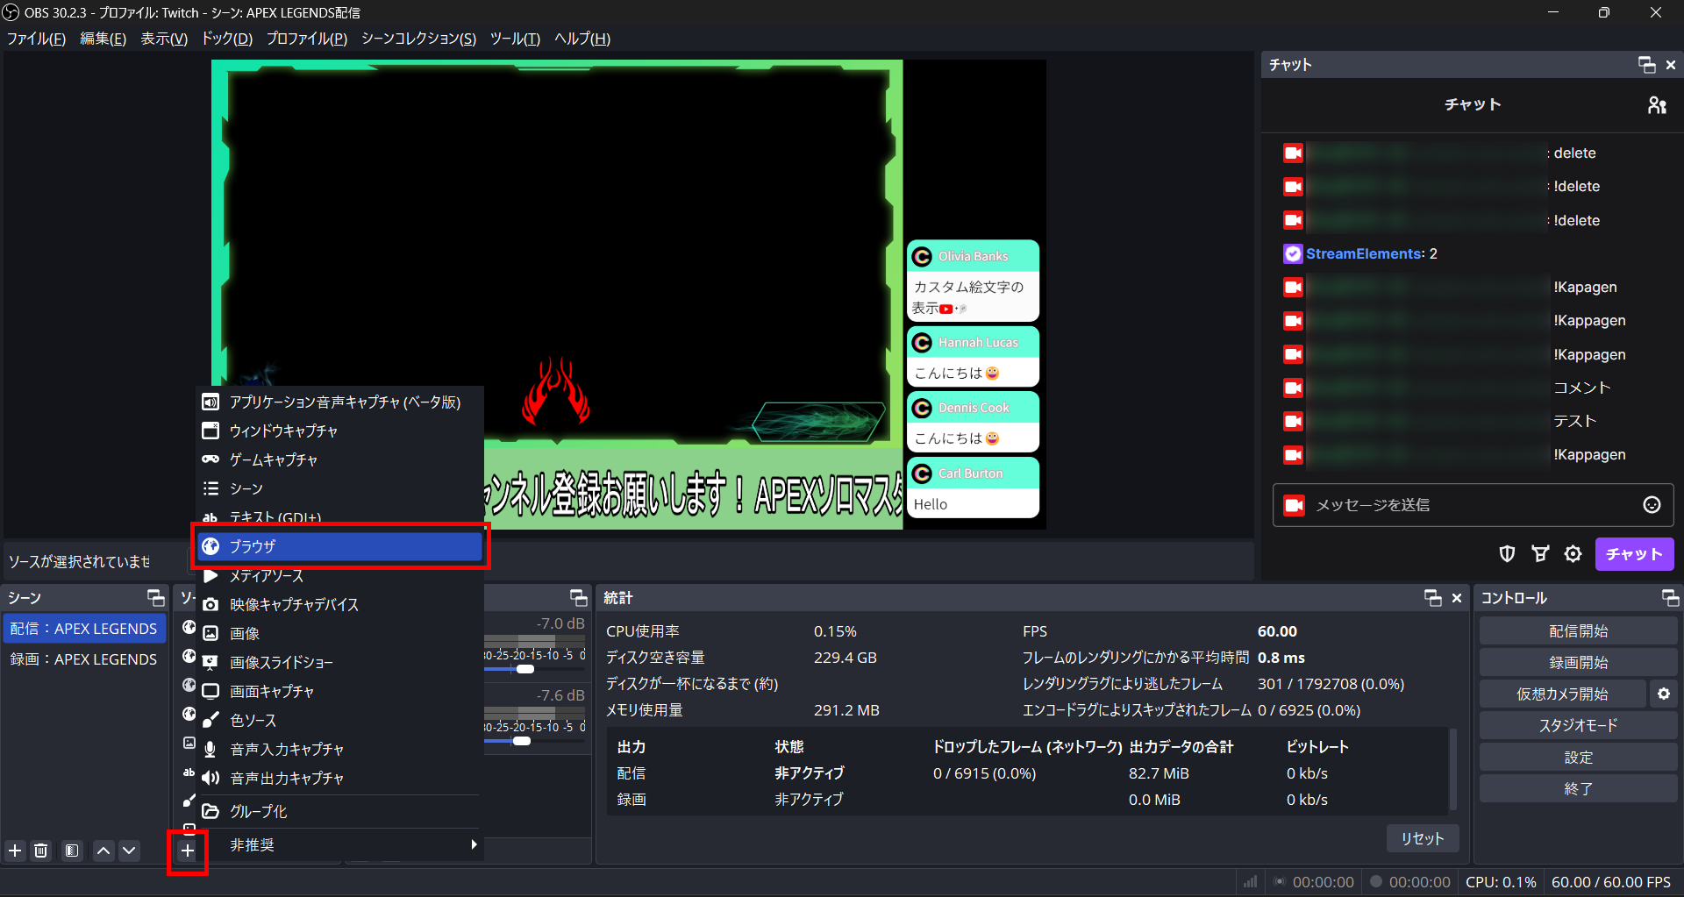Open the 編集(E) menu
Image resolution: width=1684 pixels, height=897 pixels.
[x=103, y=39]
